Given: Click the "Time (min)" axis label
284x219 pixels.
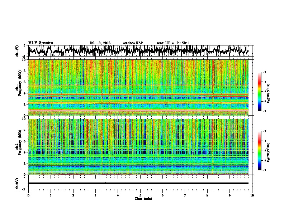Looking at the screenshot, I should (143, 199).
